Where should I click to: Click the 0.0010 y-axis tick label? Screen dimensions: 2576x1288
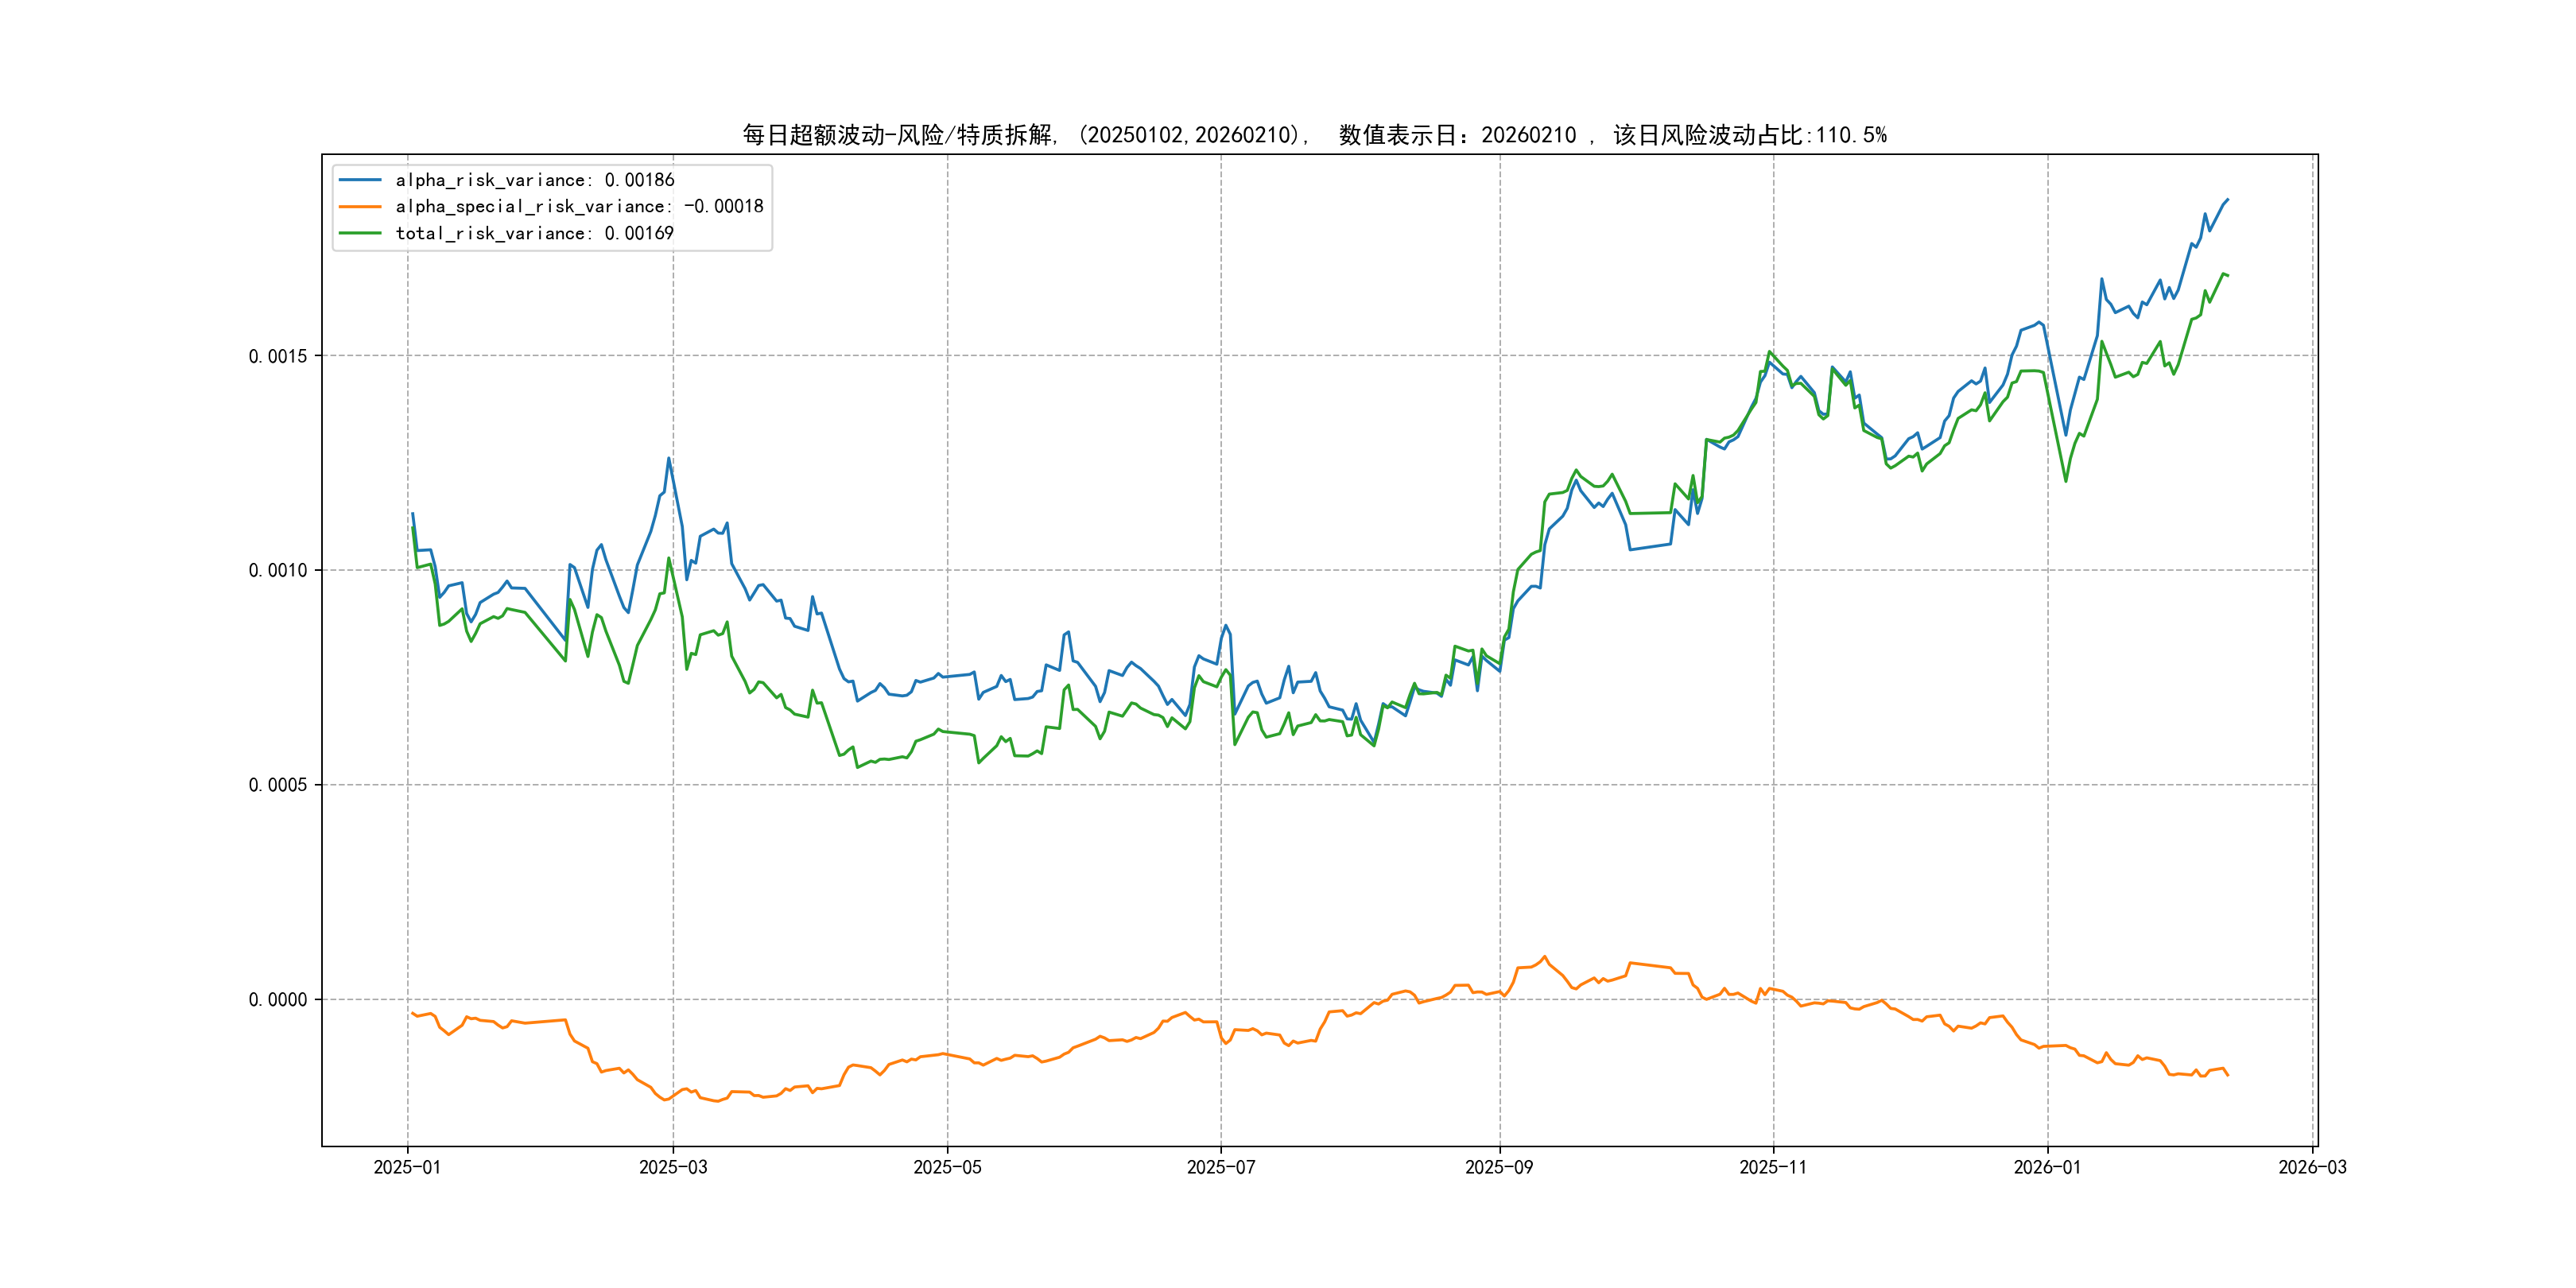point(278,570)
